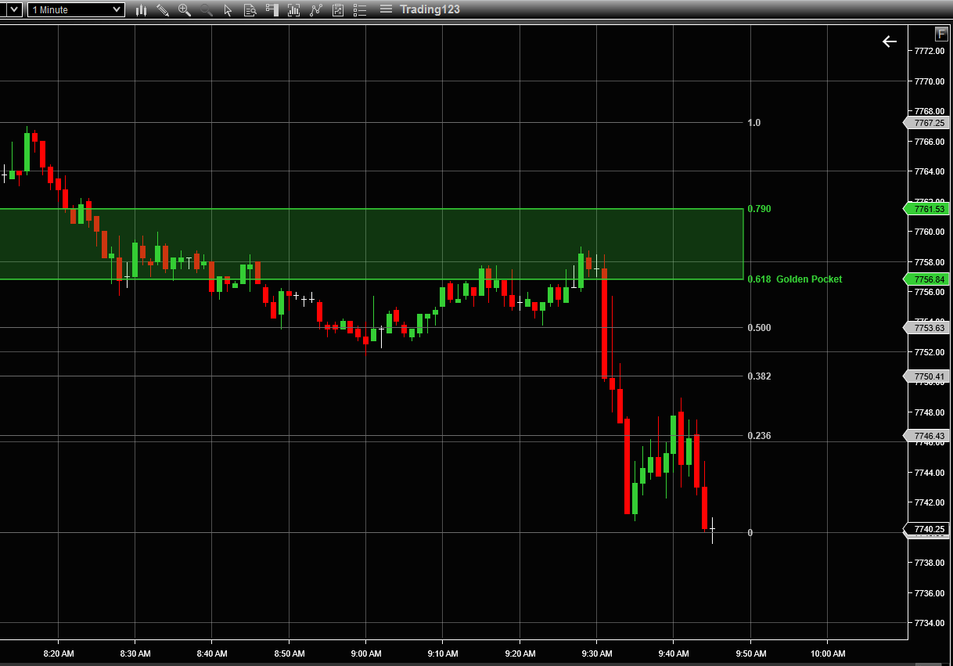
Task: Select the 7767.25 price marker
Action: [926, 123]
